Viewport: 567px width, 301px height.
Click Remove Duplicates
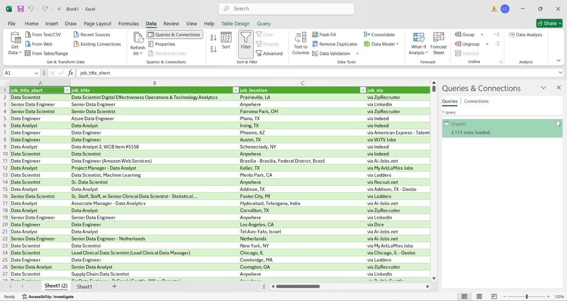335,44
